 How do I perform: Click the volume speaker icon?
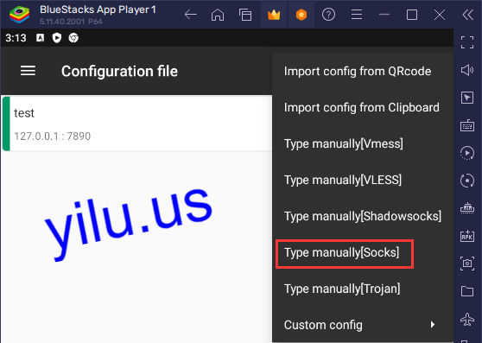click(x=467, y=70)
